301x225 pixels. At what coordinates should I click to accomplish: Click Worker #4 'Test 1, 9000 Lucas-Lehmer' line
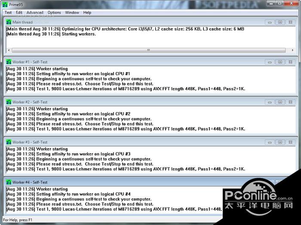tap(114, 209)
